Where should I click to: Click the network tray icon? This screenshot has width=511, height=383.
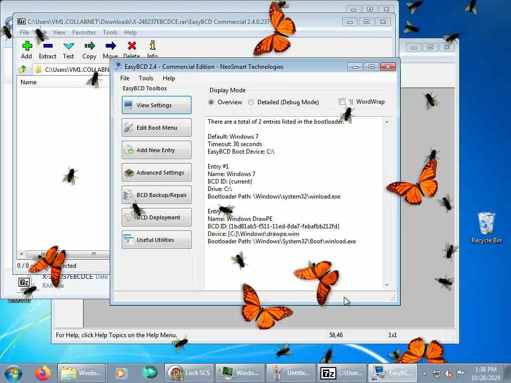pos(436,374)
